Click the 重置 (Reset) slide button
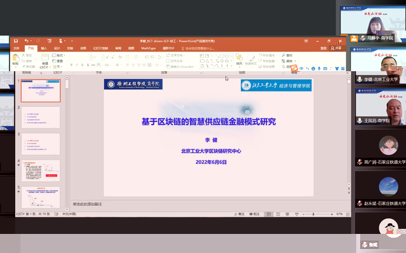This screenshot has width=406, height=253. point(57,61)
